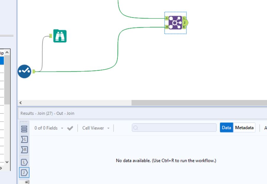Image resolution: width=267 pixels, height=184 pixels.
Task: Select the Data view button
Action: 226,127
